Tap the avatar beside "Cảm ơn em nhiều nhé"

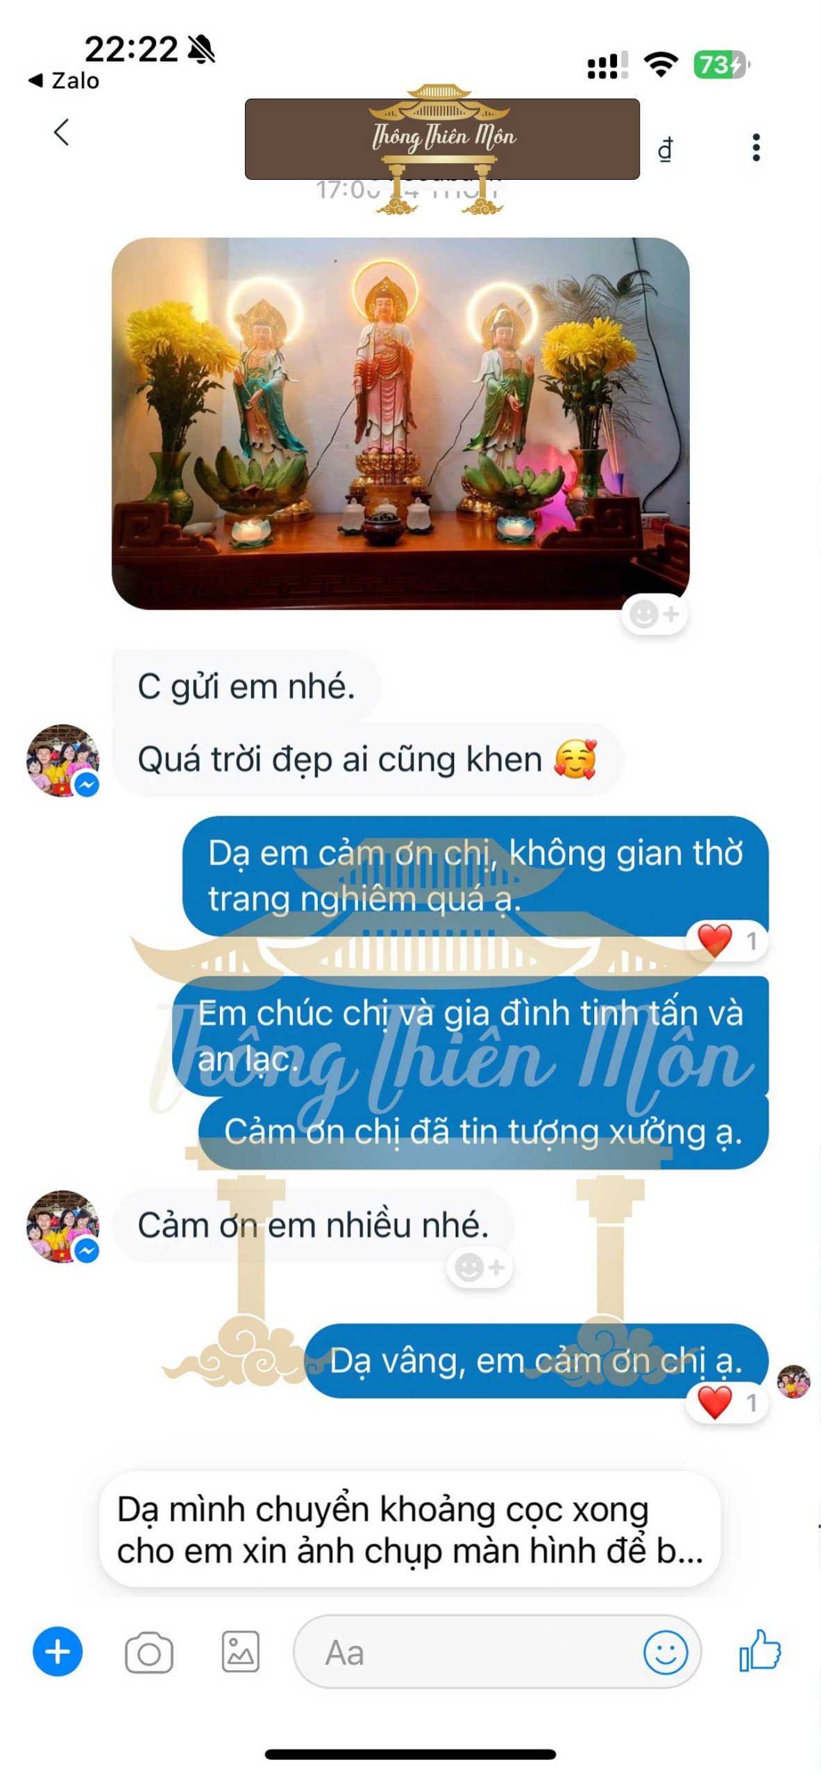click(62, 1226)
